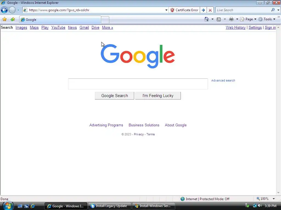Image resolution: width=281 pixels, height=210 pixels.
Task: Open the Tools menu
Action: click(x=267, y=19)
